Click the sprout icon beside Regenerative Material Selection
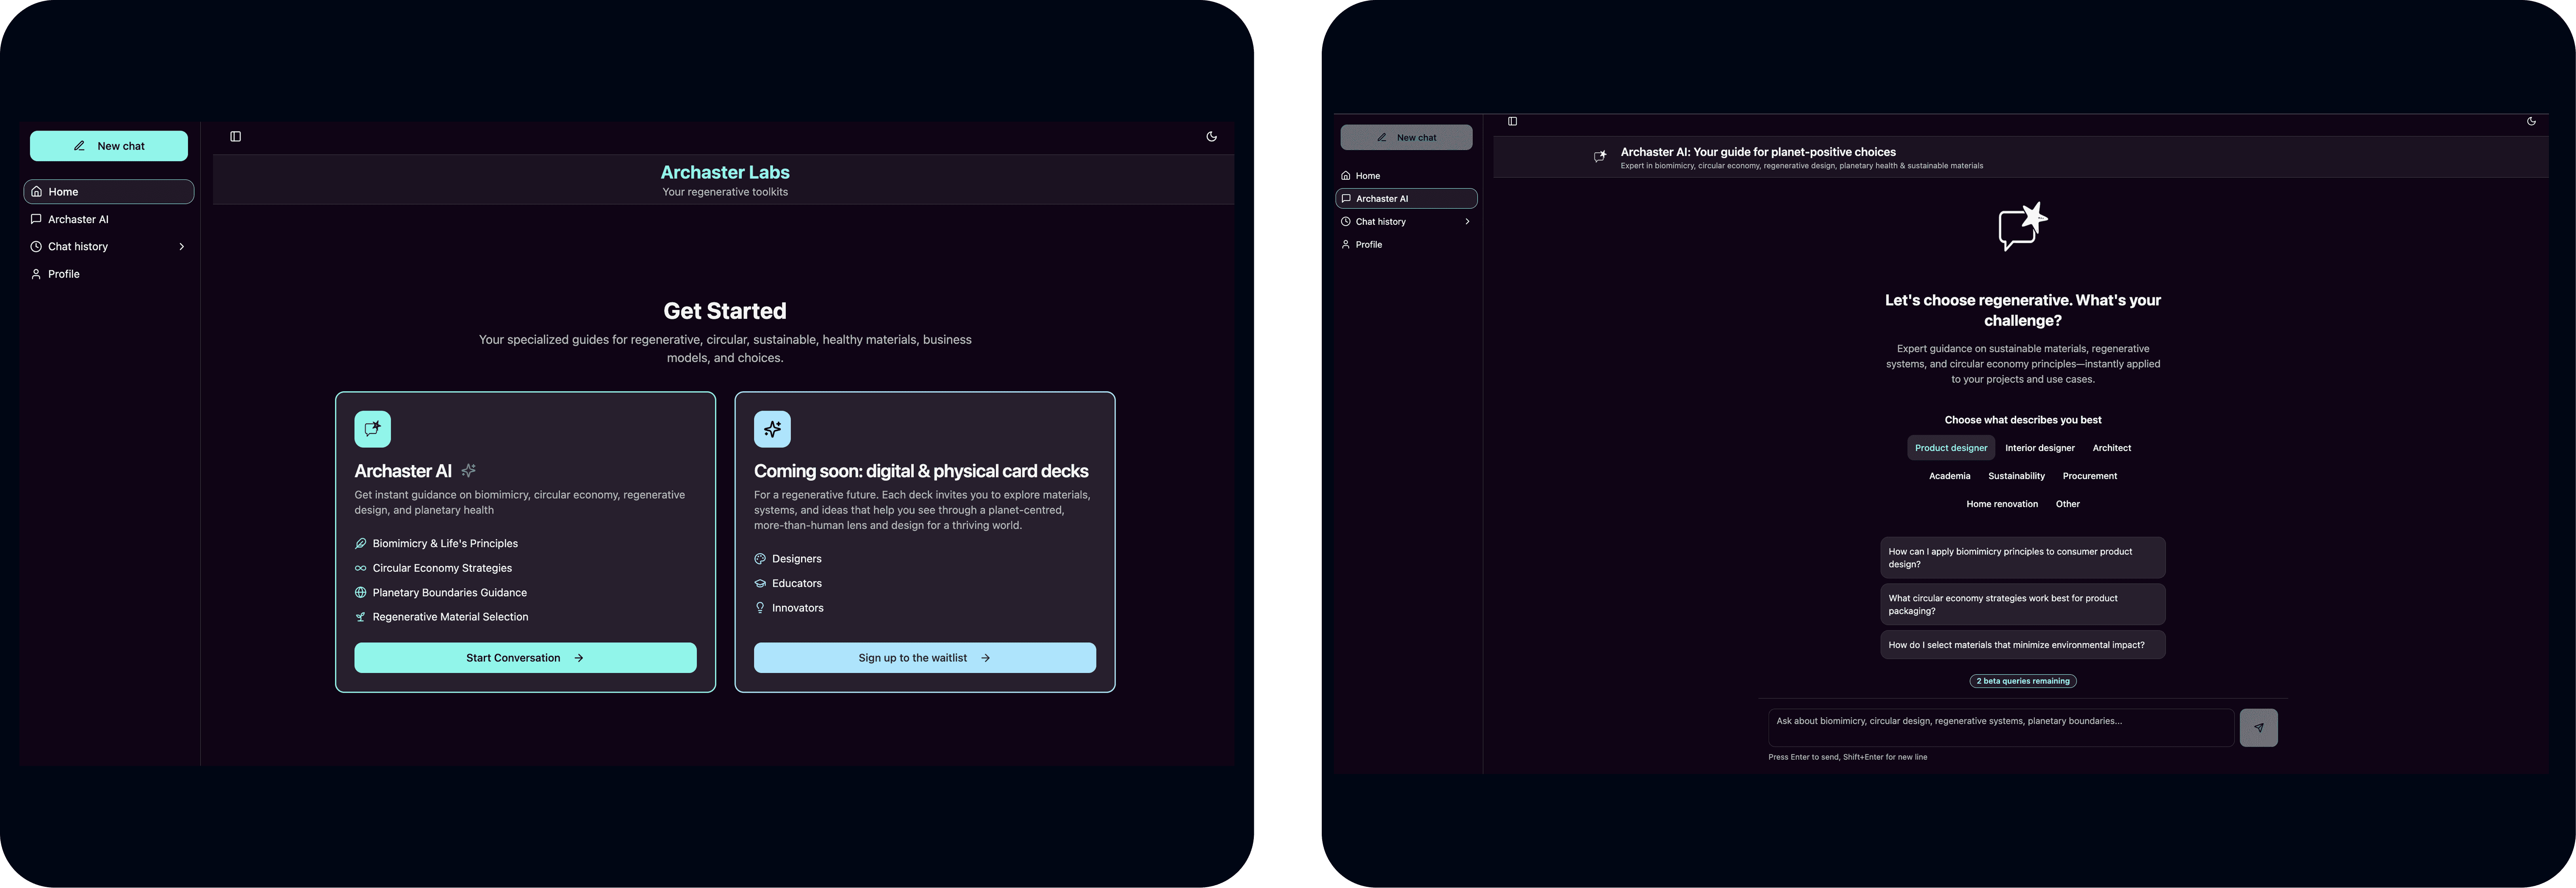 tap(360, 617)
